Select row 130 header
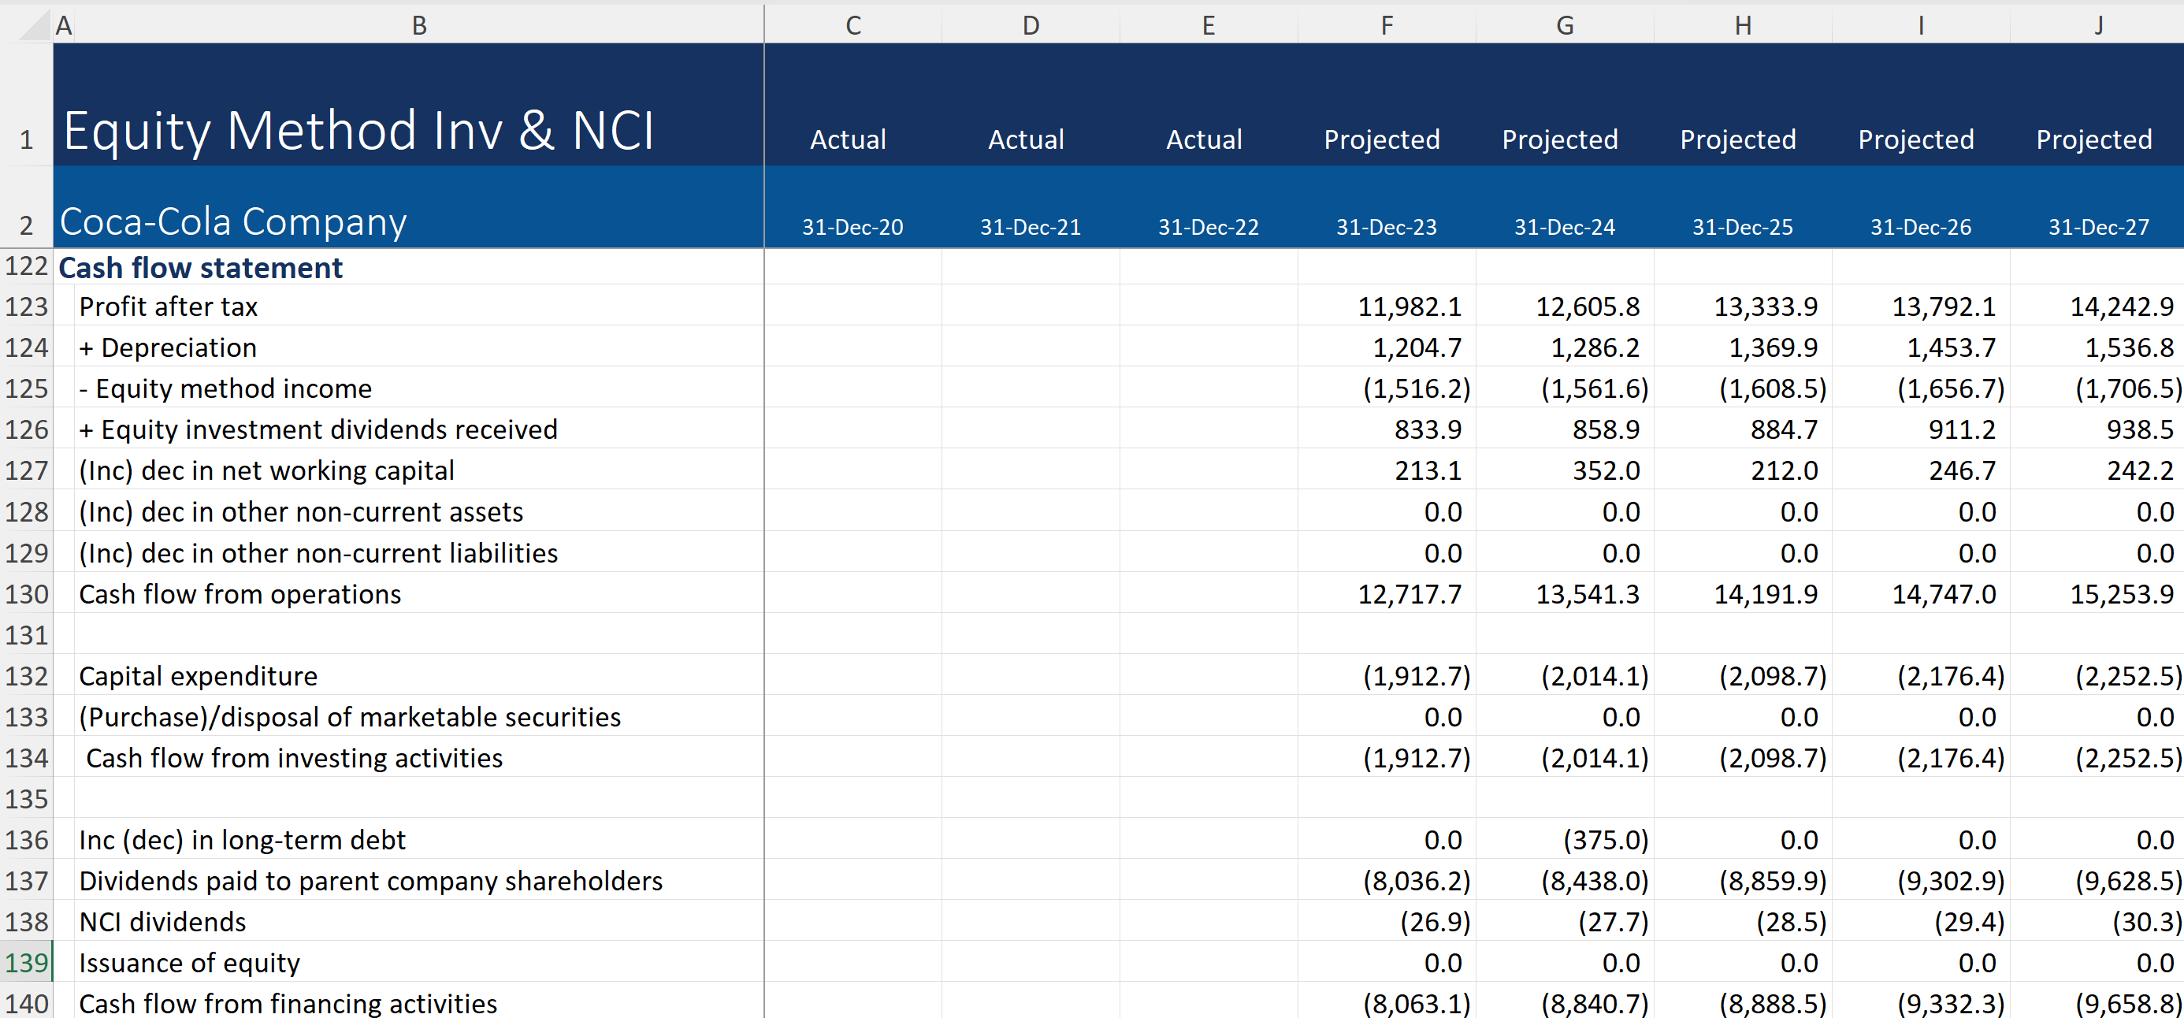2184x1018 pixels. click(26, 594)
